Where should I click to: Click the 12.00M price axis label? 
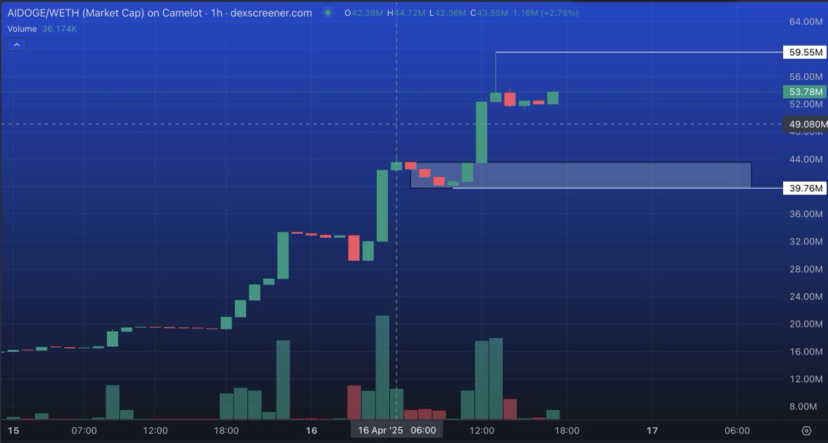pos(805,380)
